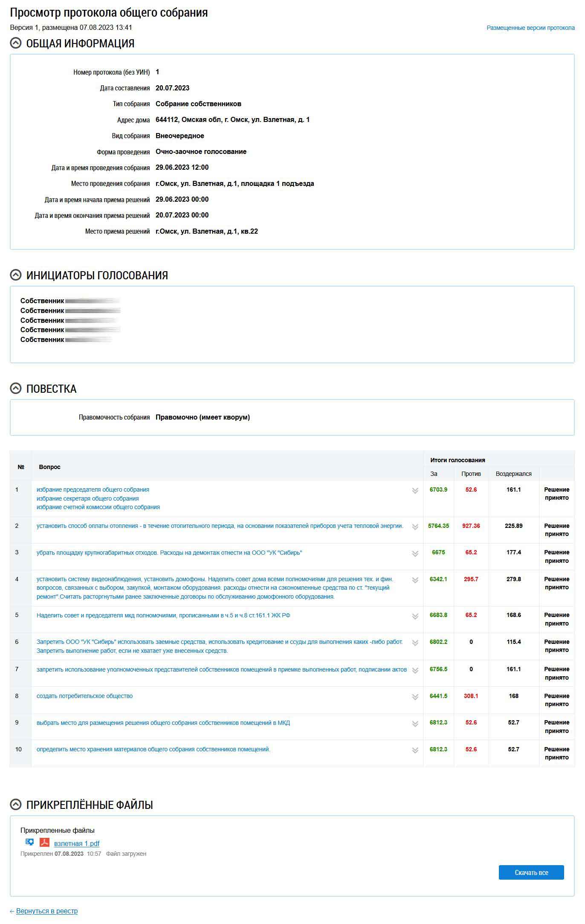The image size is (585, 924).
Task: Open question Наделить совет и председателя мкд
Action: [x=163, y=615]
